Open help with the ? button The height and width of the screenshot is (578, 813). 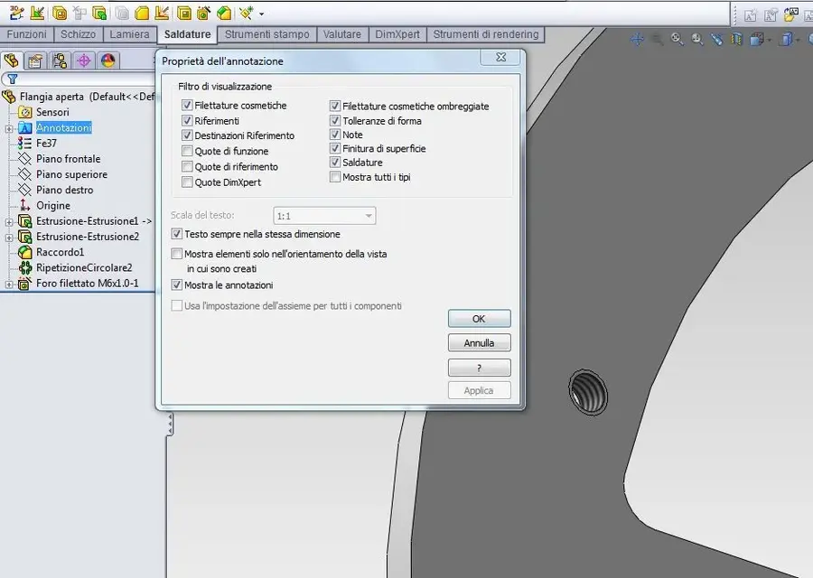point(479,368)
